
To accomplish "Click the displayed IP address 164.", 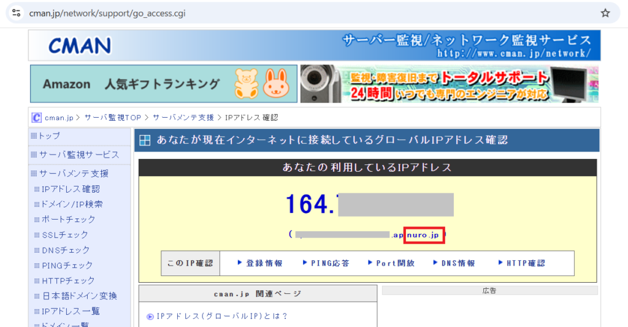I will [x=310, y=204].
